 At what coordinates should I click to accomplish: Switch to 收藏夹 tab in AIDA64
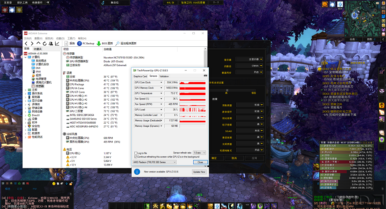click(38, 49)
